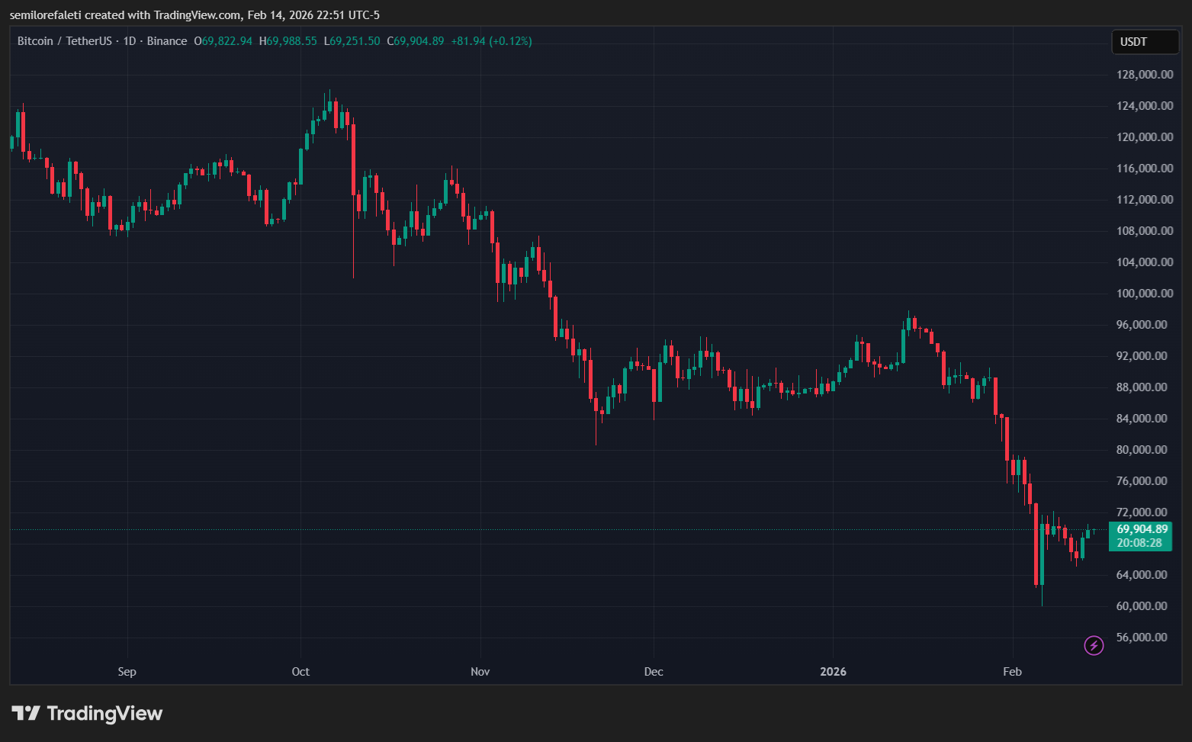1192x742 pixels.
Task: Click the 2026 label on time axis
Action: (x=833, y=672)
